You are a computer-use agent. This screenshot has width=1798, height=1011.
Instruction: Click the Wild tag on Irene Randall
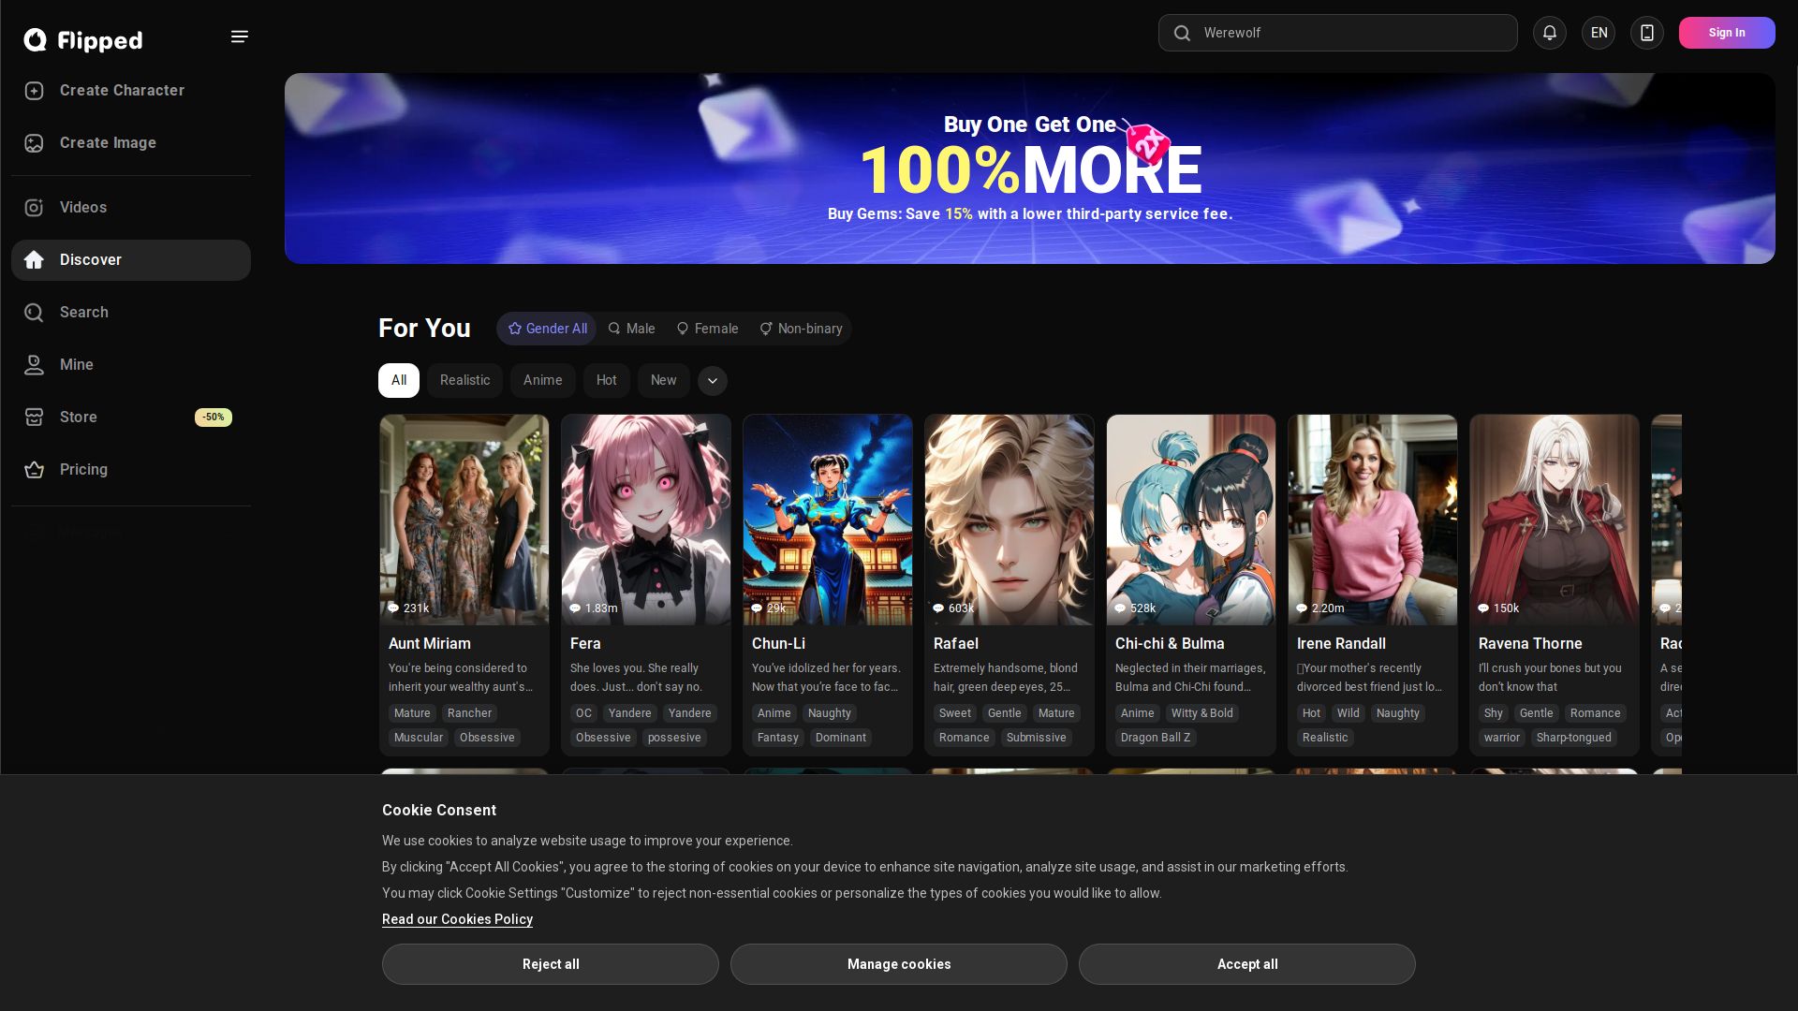coord(1348,713)
